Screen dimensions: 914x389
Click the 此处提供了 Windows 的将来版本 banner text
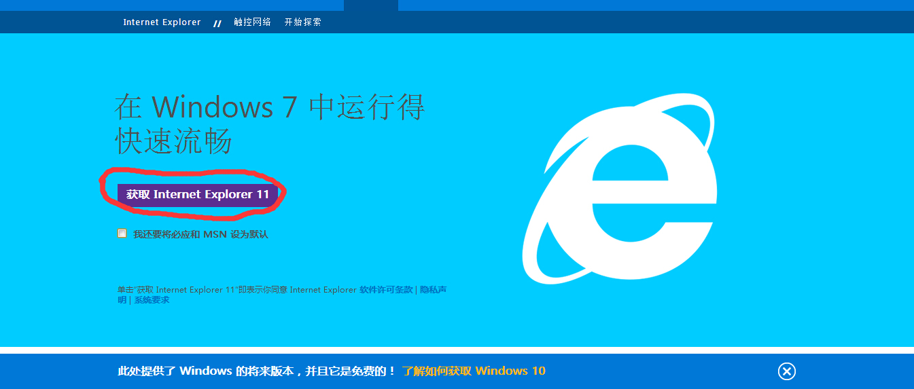pos(257,371)
